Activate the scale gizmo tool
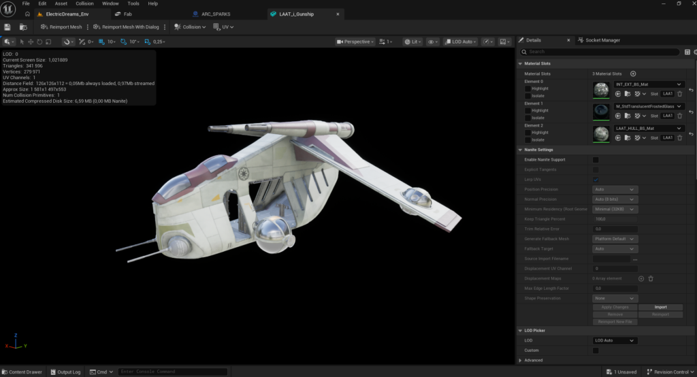This screenshot has width=697, height=377. coord(48,42)
